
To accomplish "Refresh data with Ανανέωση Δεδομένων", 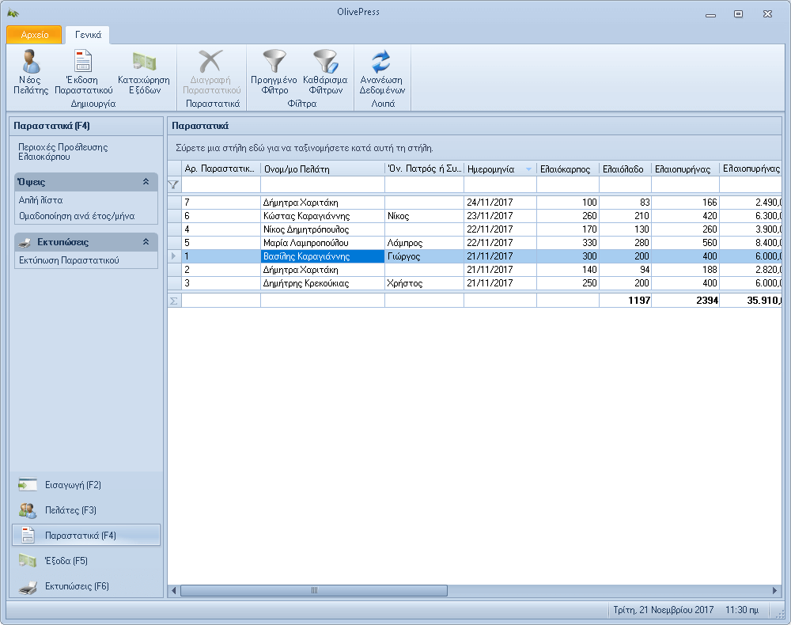I will click(x=381, y=72).
